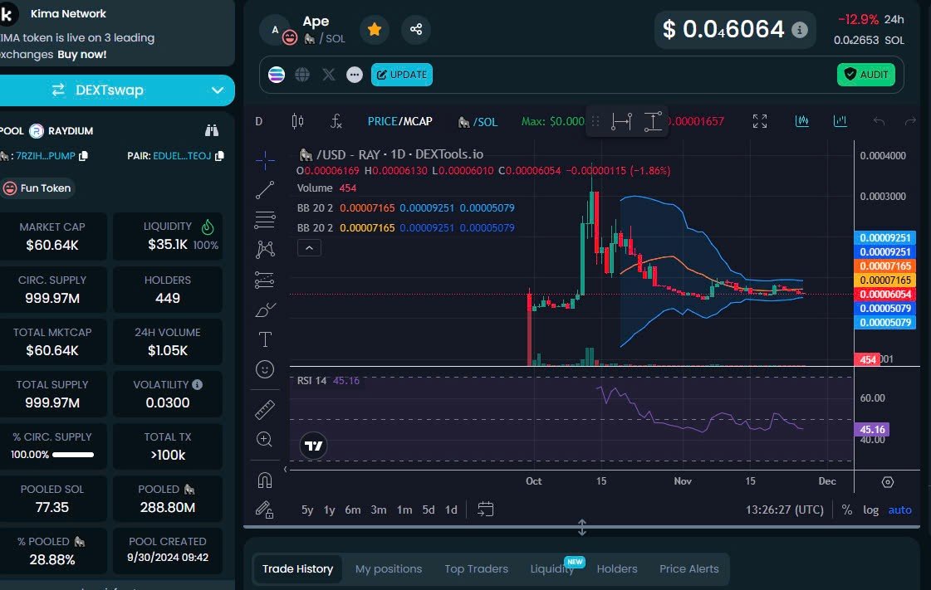Switch to the My positions tab

coord(389,569)
